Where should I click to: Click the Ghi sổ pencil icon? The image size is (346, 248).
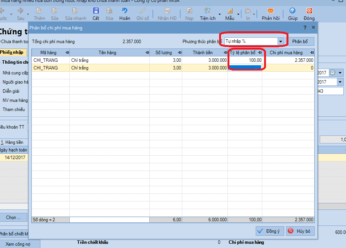point(143,11)
